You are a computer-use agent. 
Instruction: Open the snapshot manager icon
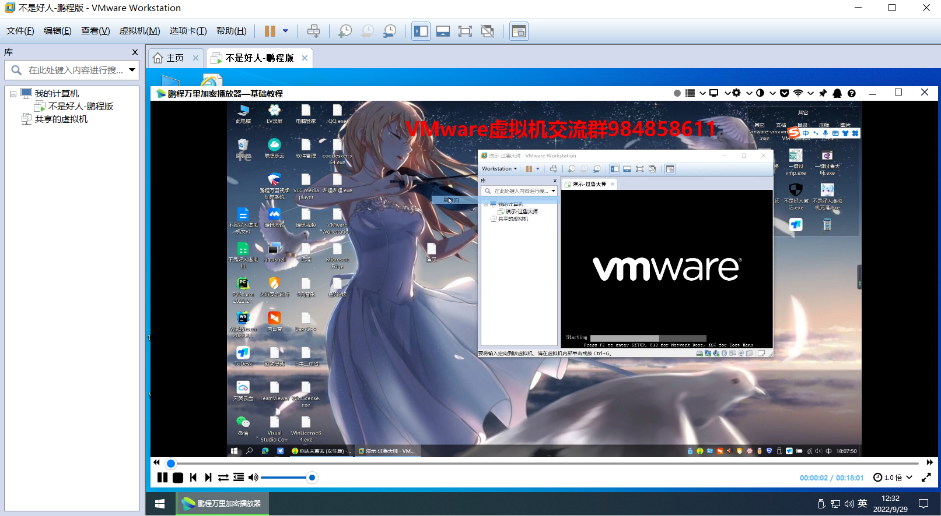click(x=389, y=31)
